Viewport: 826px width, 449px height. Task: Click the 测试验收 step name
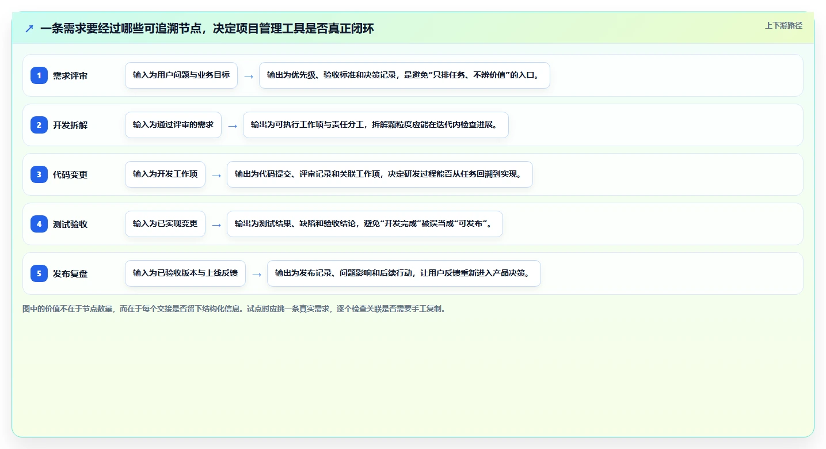click(70, 224)
